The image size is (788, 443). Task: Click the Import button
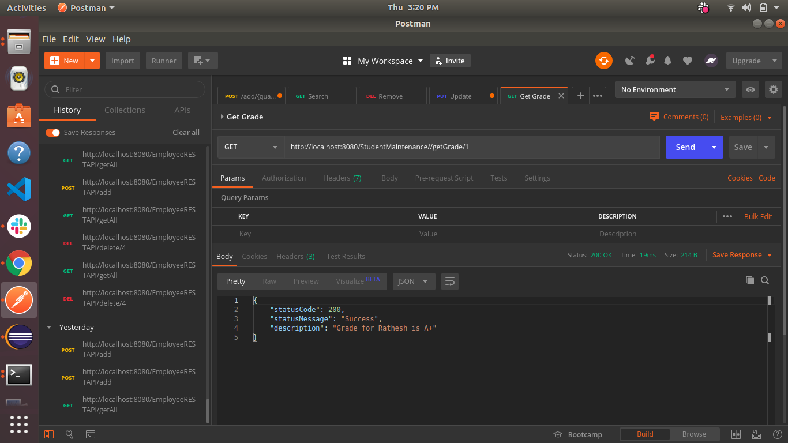coord(123,61)
